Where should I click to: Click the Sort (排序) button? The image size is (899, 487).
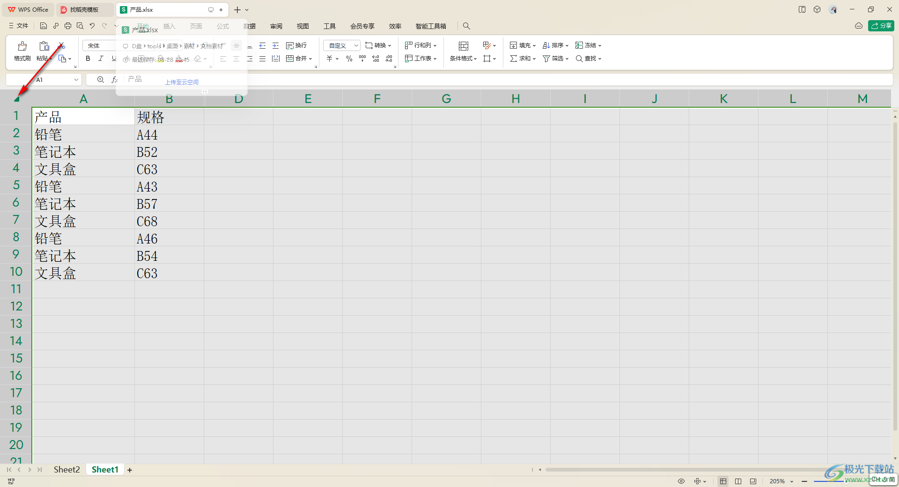(x=555, y=45)
